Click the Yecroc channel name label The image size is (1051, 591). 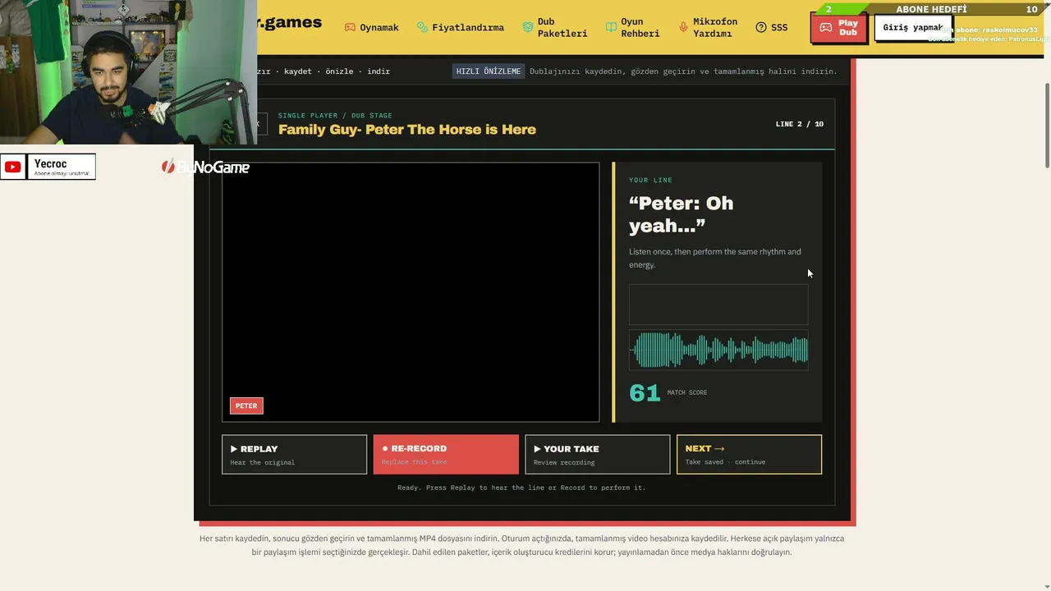pyautogui.click(x=50, y=164)
